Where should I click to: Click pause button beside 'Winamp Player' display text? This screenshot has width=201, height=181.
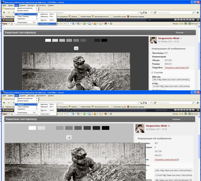tap(184, 110)
